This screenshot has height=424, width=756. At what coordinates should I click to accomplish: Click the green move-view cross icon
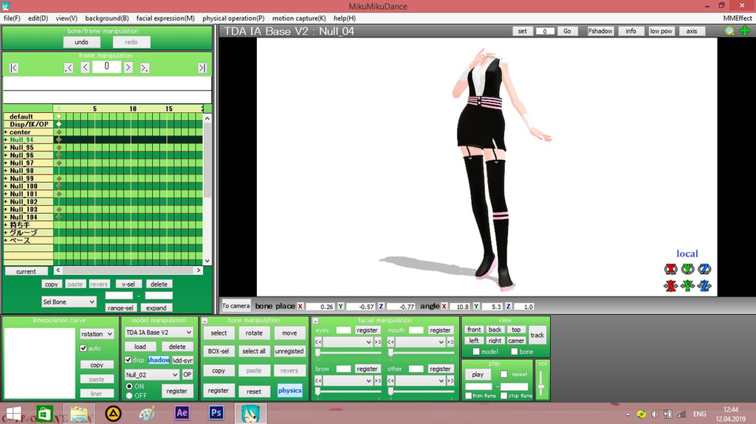tap(745, 31)
